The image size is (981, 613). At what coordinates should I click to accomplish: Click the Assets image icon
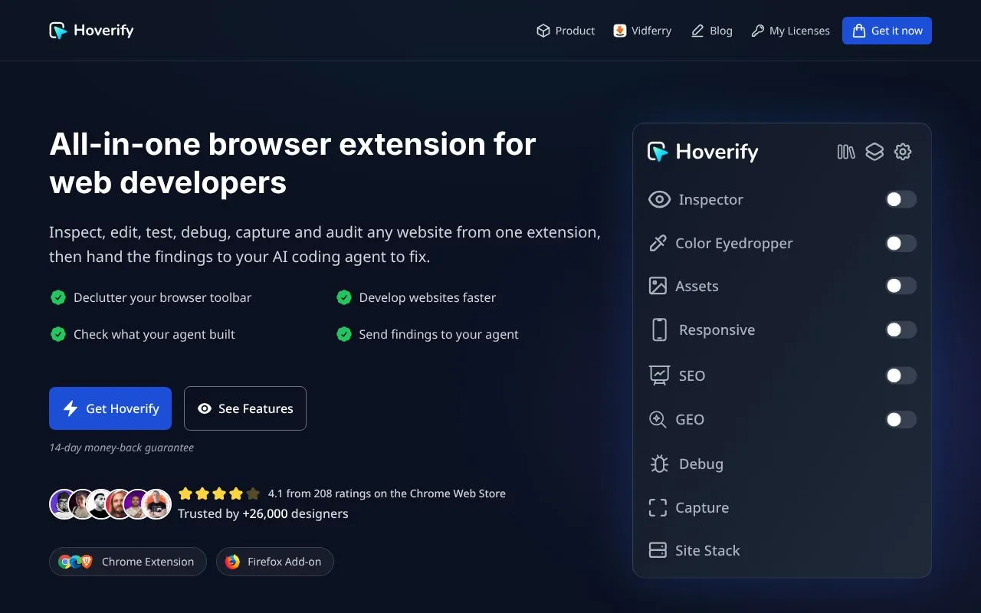tap(658, 286)
